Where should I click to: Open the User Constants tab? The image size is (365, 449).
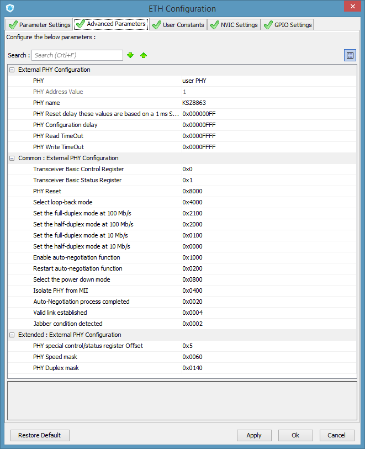pos(178,25)
